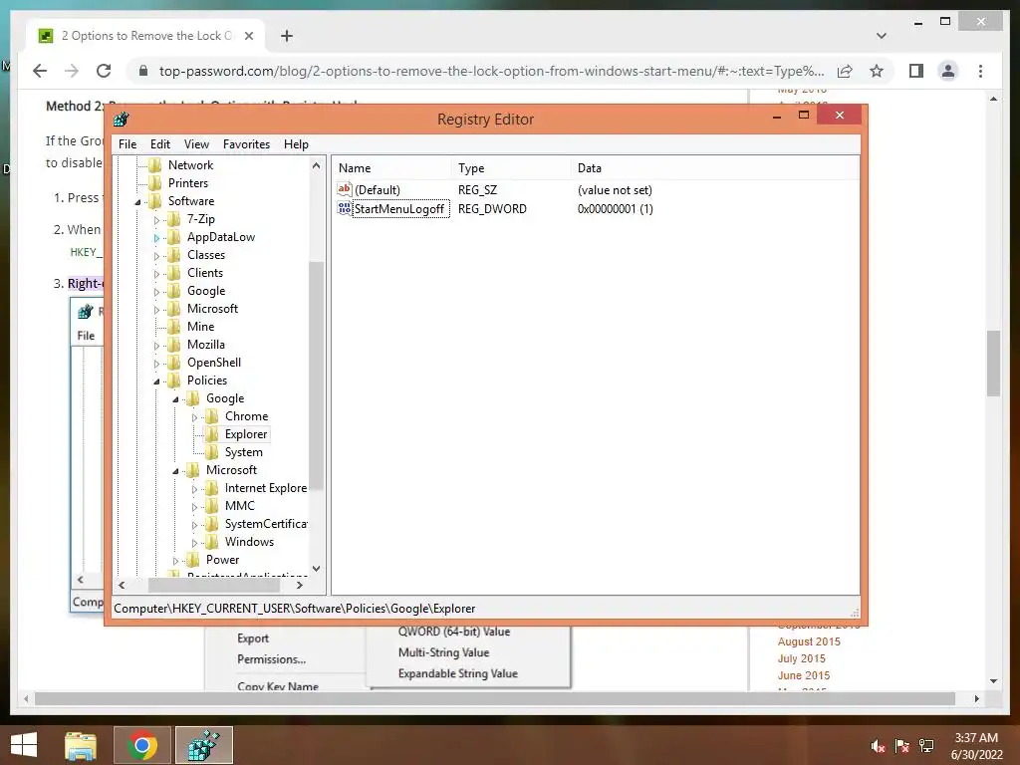The image size is (1020, 765).
Task: Click the Printers key folder icon
Action: [x=154, y=183]
